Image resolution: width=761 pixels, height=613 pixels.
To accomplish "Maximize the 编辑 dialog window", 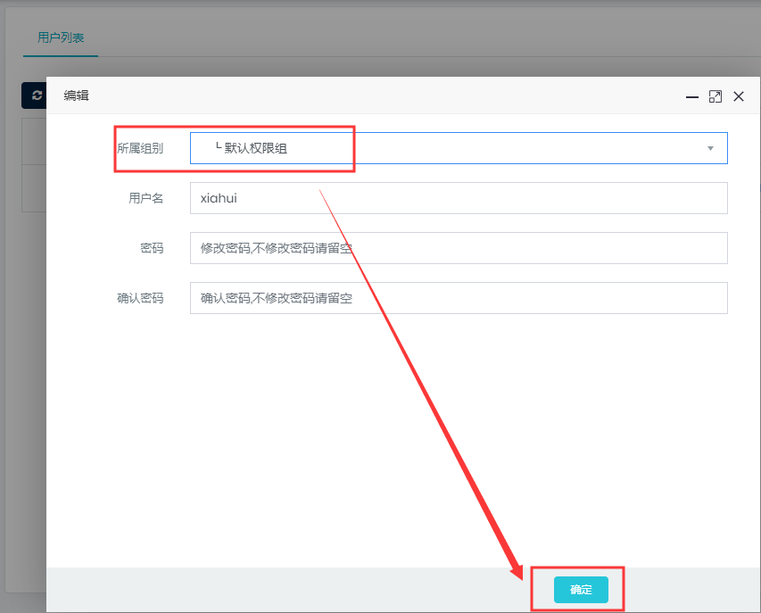I will pyautogui.click(x=715, y=97).
